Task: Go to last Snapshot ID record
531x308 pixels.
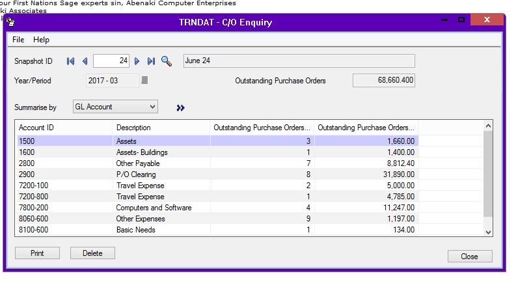Action: pyautogui.click(x=151, y=61)
